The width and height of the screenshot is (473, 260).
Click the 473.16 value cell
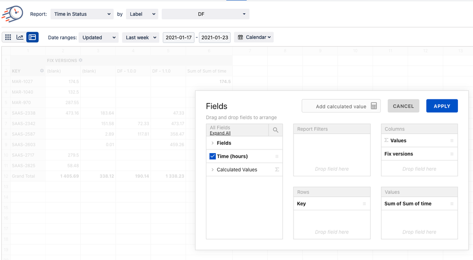(x=63, y=113)
